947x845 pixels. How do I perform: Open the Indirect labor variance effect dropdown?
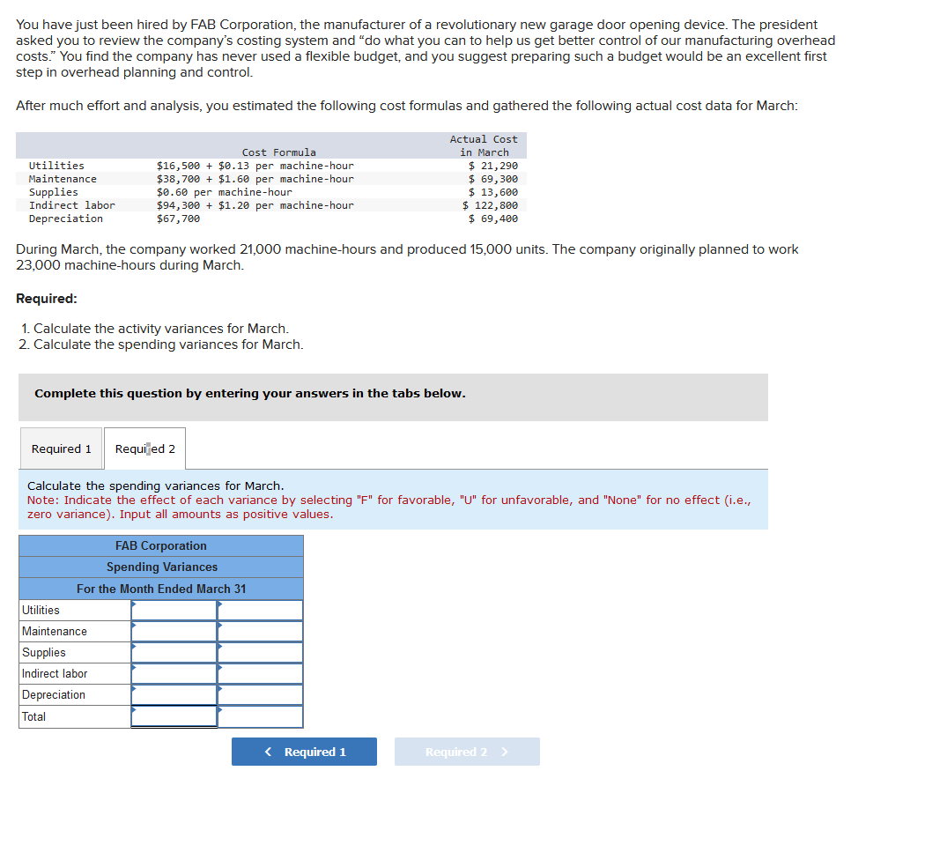[260, 673]
